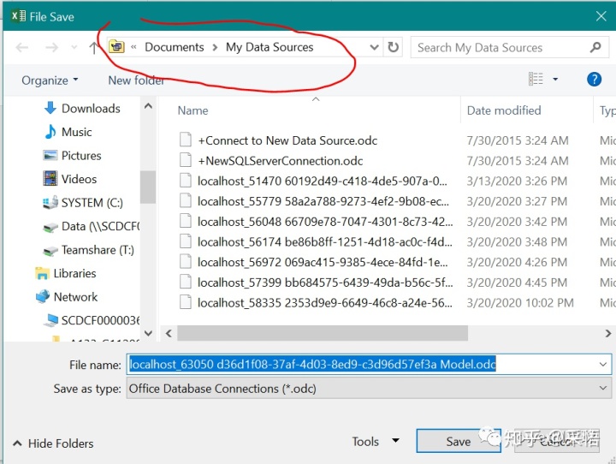Select +Connect to New Data Source.odc
Screen dimensions: 616x464
click(287, 140)
